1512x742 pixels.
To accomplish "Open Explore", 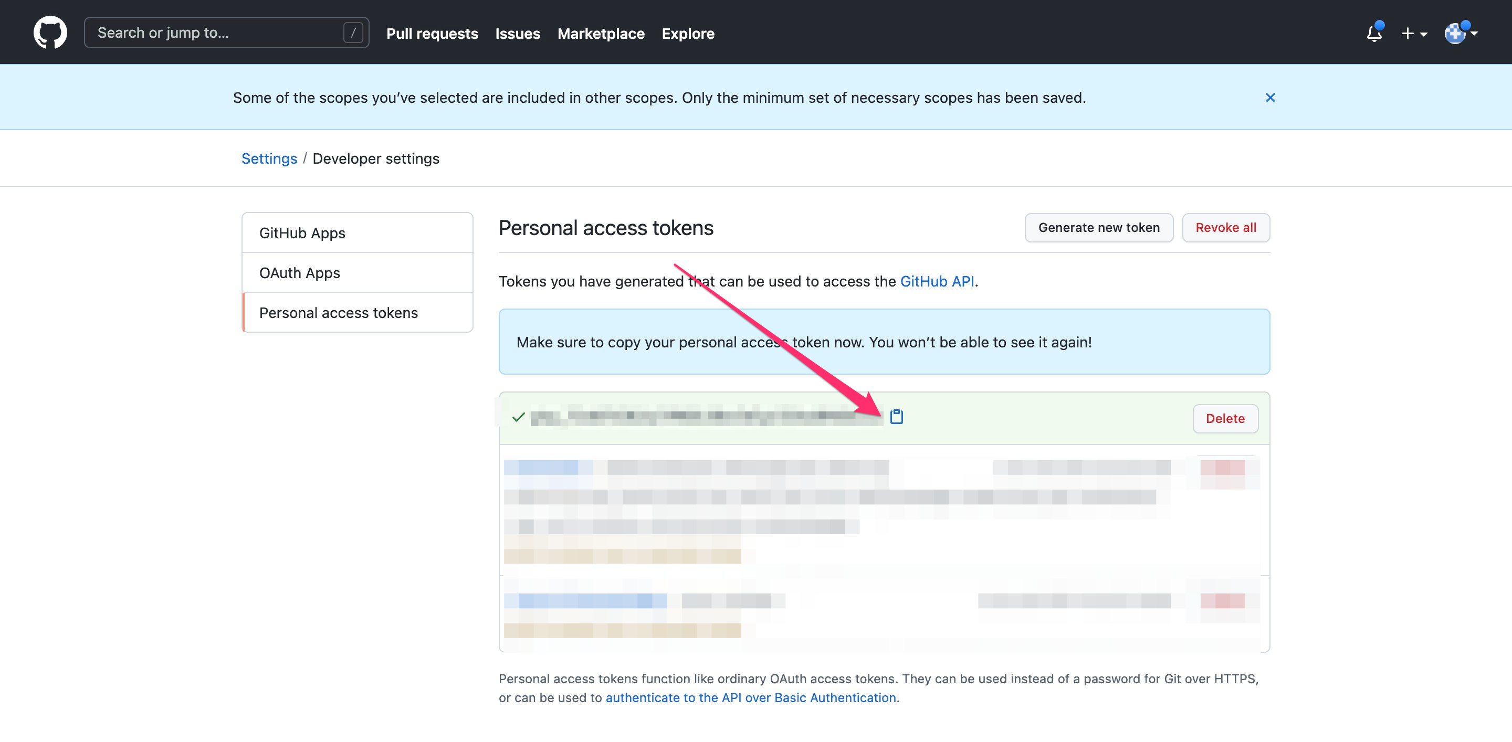I will (x=688, y=34).
